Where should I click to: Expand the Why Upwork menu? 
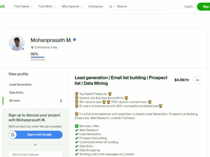72,7
